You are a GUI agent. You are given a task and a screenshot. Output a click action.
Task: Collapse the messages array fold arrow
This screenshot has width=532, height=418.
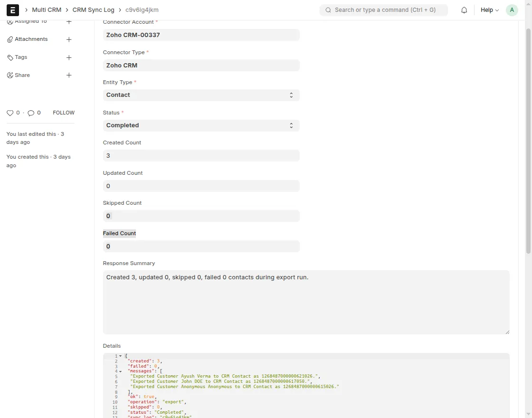121,371
